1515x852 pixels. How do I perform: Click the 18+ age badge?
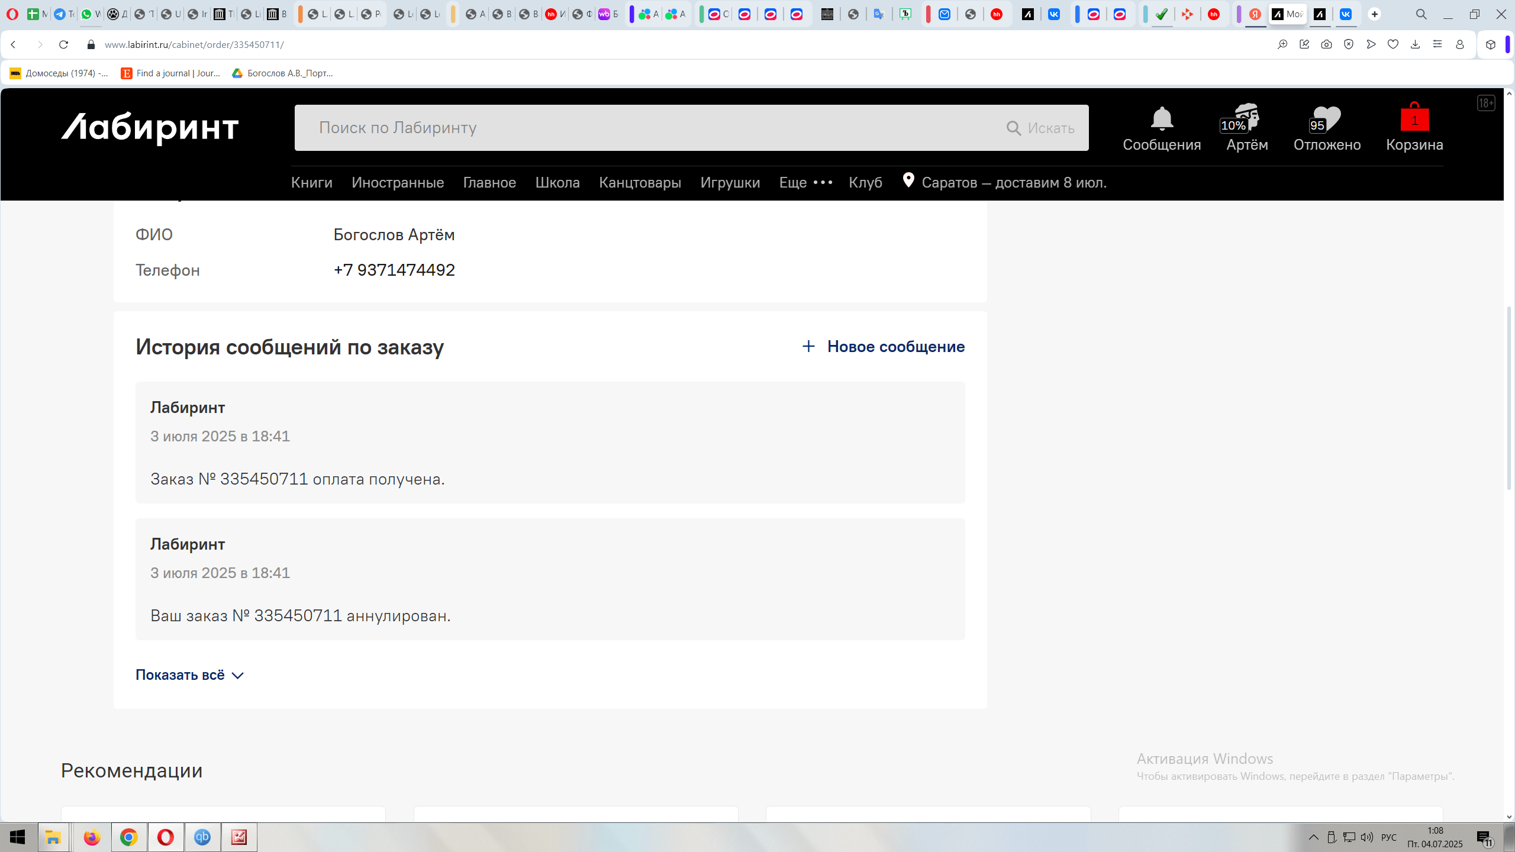pyautogui.click(x=1486, y=104)
